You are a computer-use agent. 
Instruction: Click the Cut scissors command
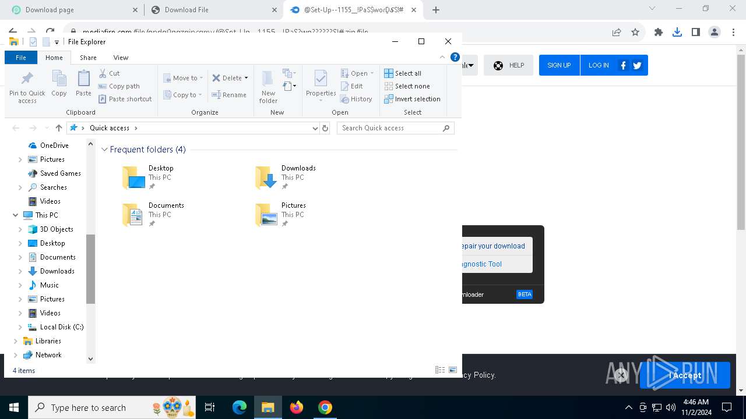110,73
